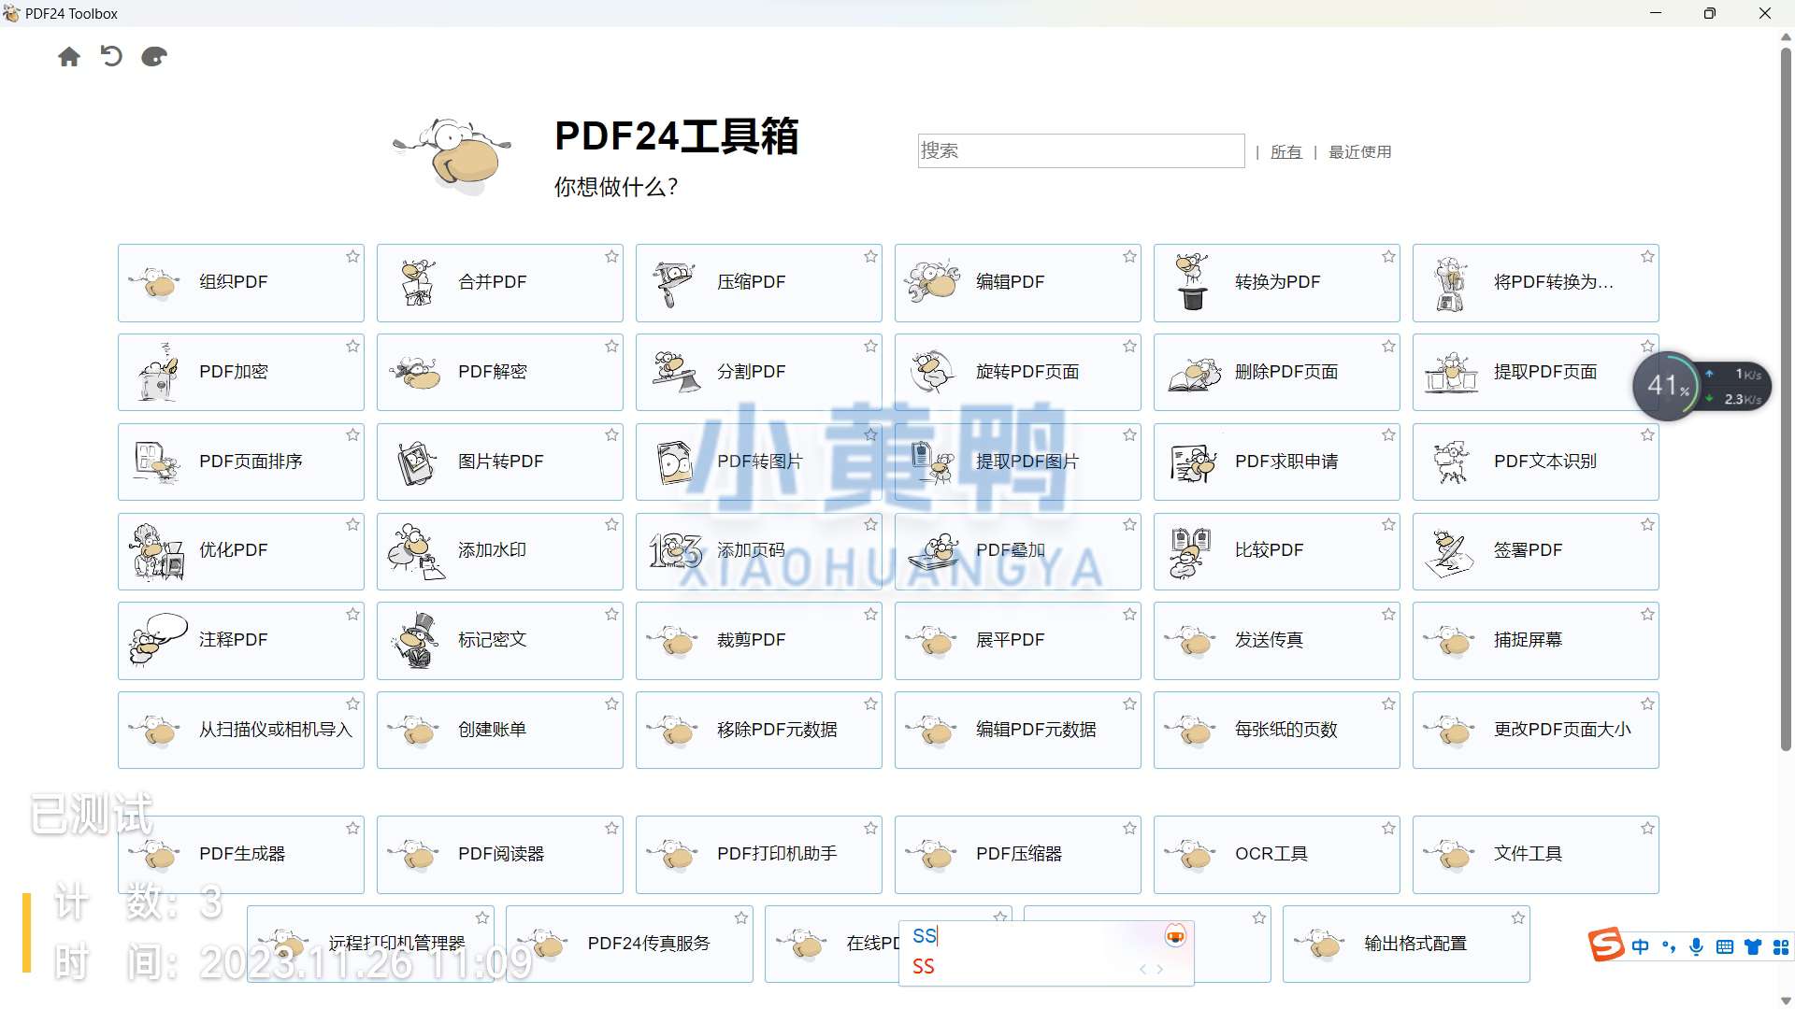Select the 签署PDF tool
Image resolution: width=1795 pixels, height=1009 pixels.
[x=1535, y=550]
